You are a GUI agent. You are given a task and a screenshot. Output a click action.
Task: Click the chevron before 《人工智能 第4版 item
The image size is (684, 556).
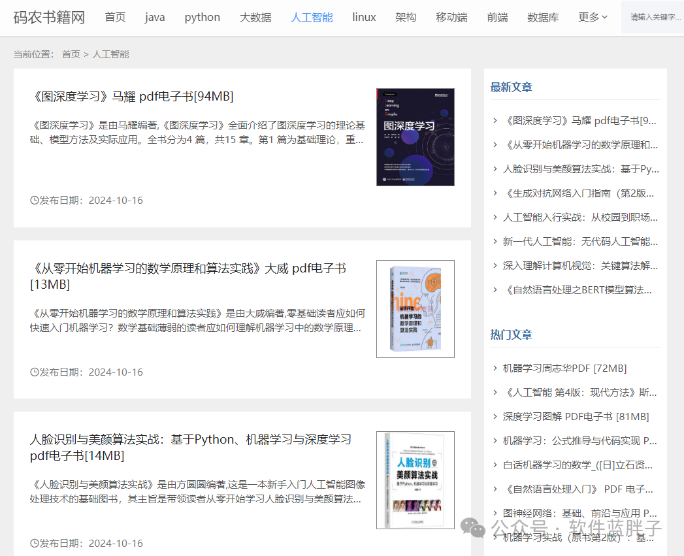tap(495, 393)
